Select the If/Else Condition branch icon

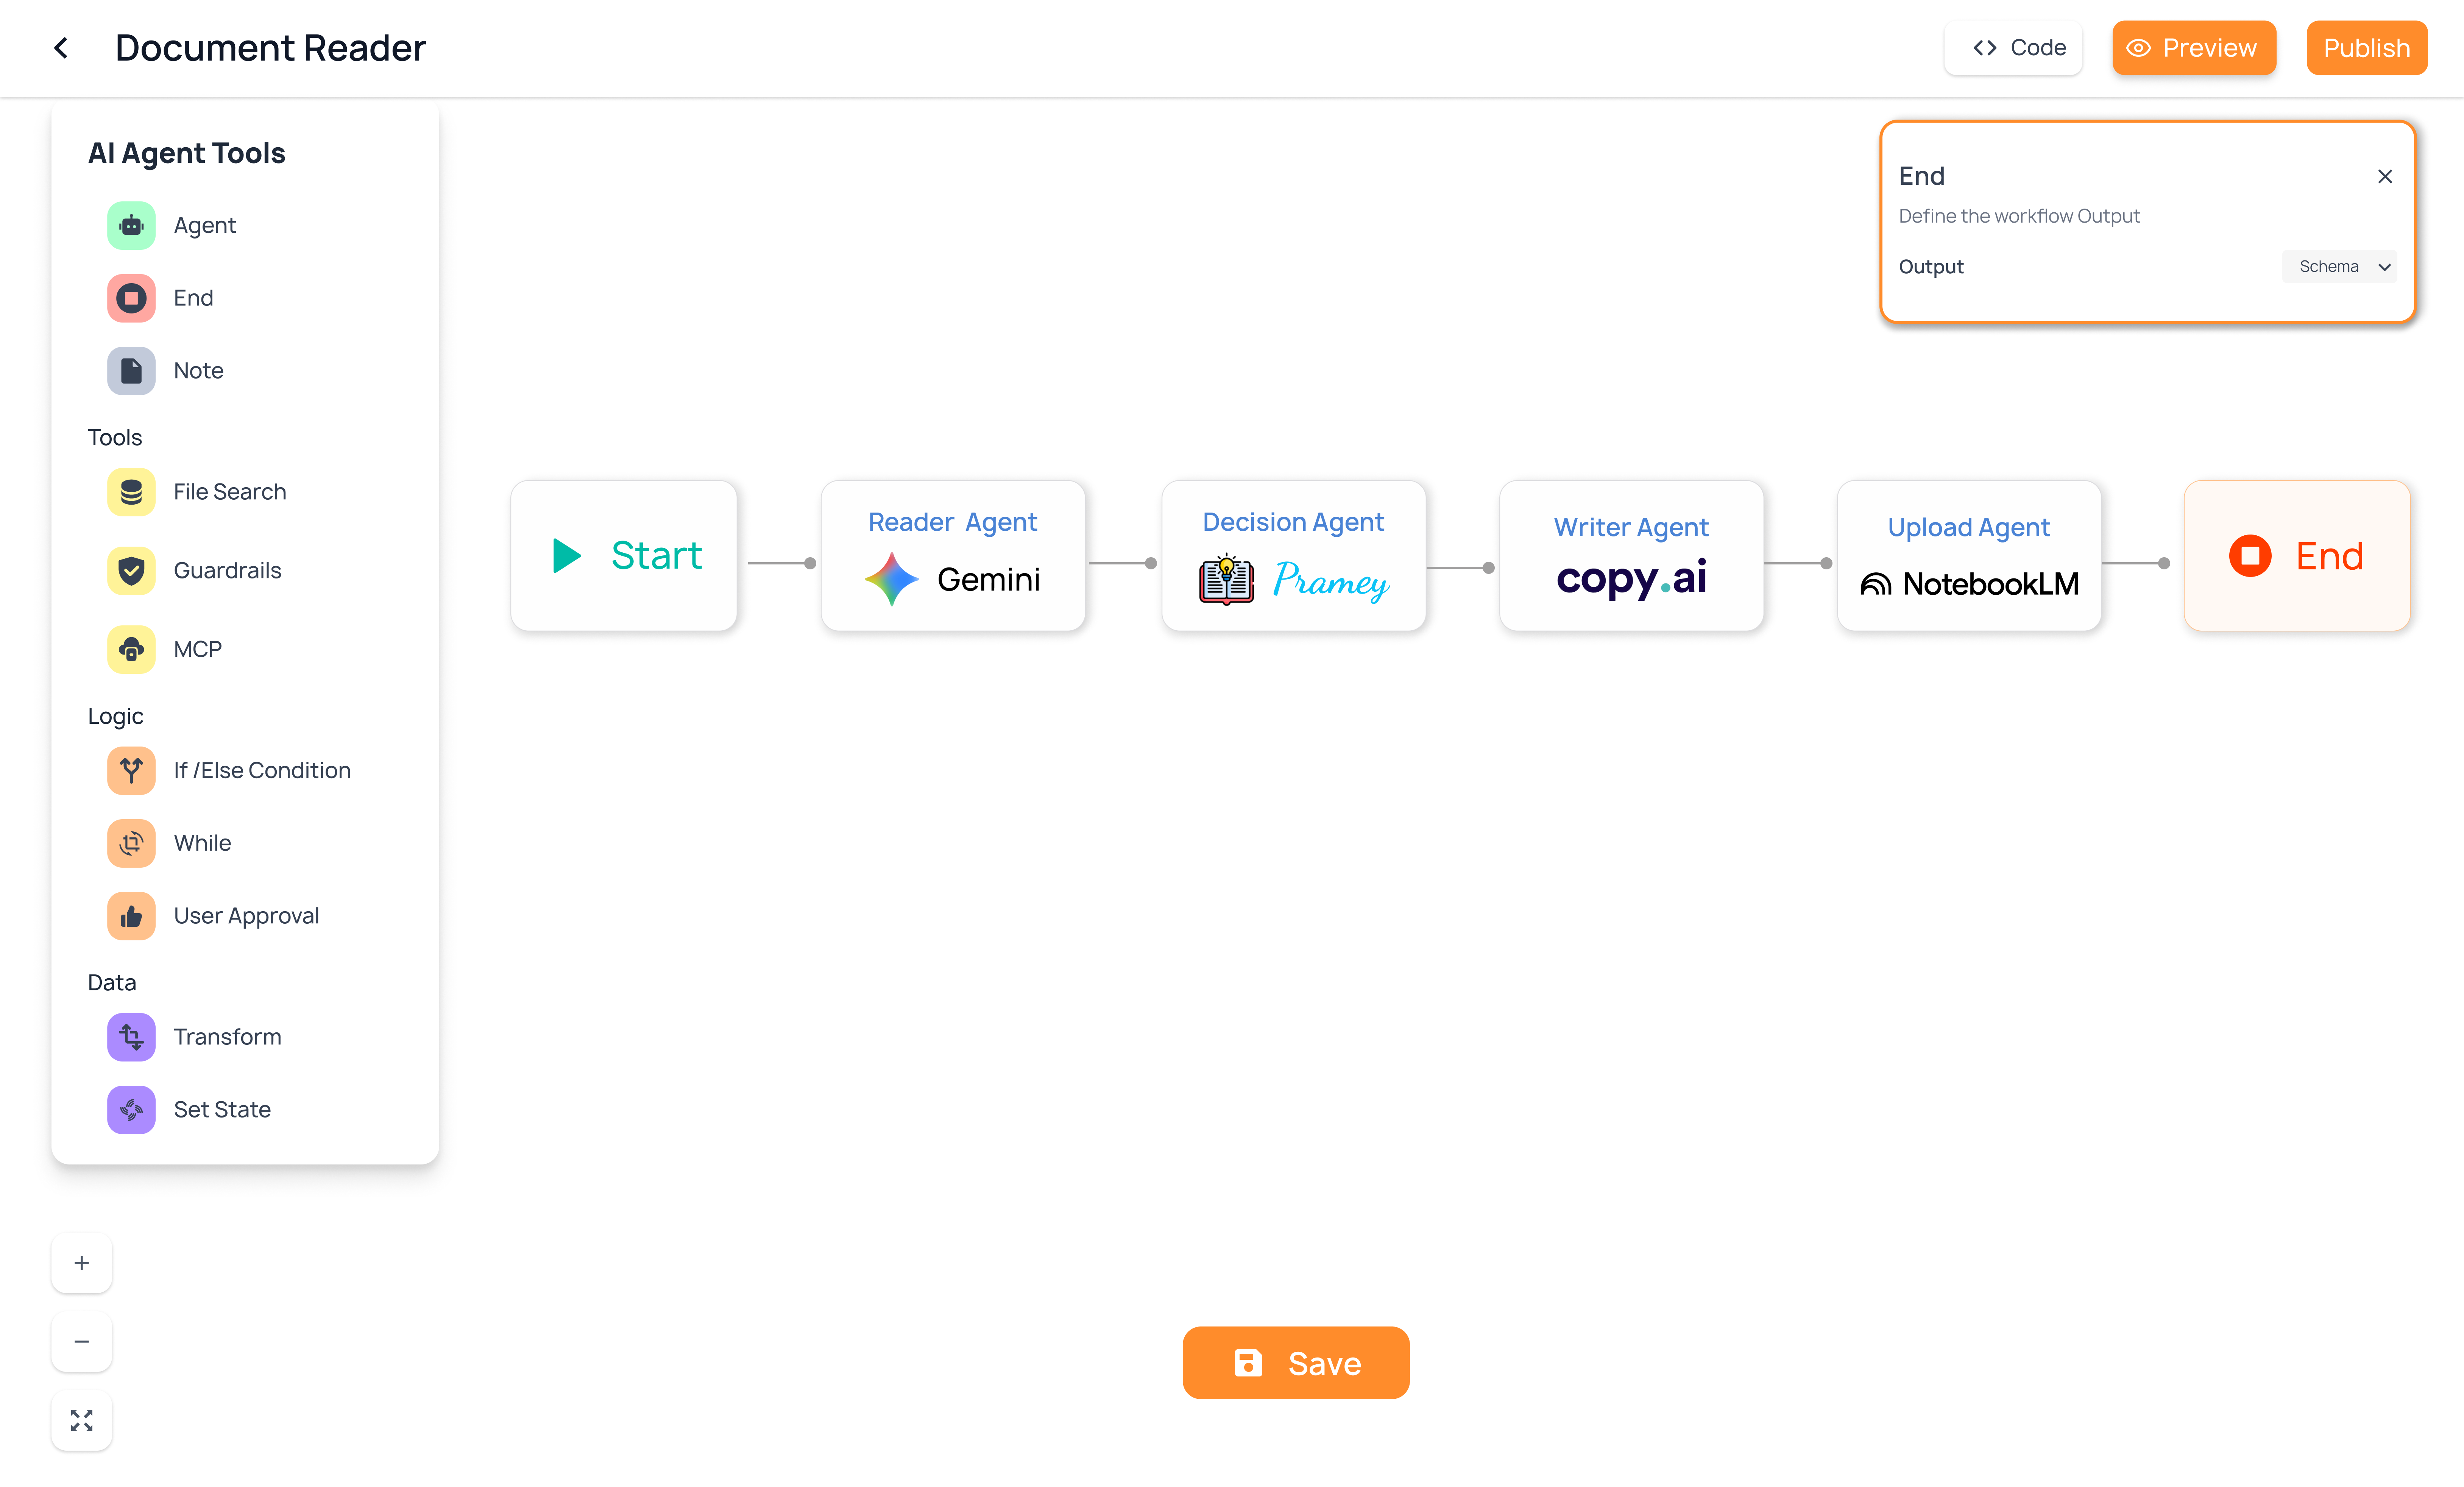(x=131, y=770)
